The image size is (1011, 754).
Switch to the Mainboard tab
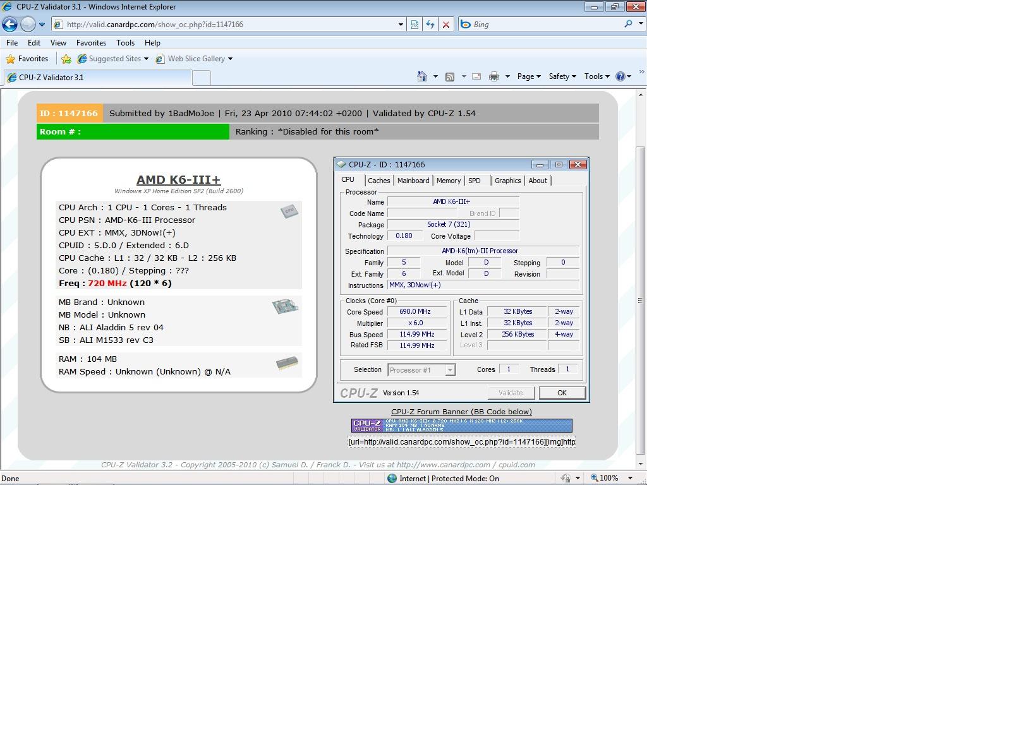[x=413, y=181]
